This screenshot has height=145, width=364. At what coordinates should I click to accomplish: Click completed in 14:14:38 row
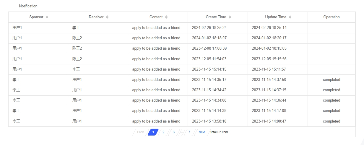point(331,111)
